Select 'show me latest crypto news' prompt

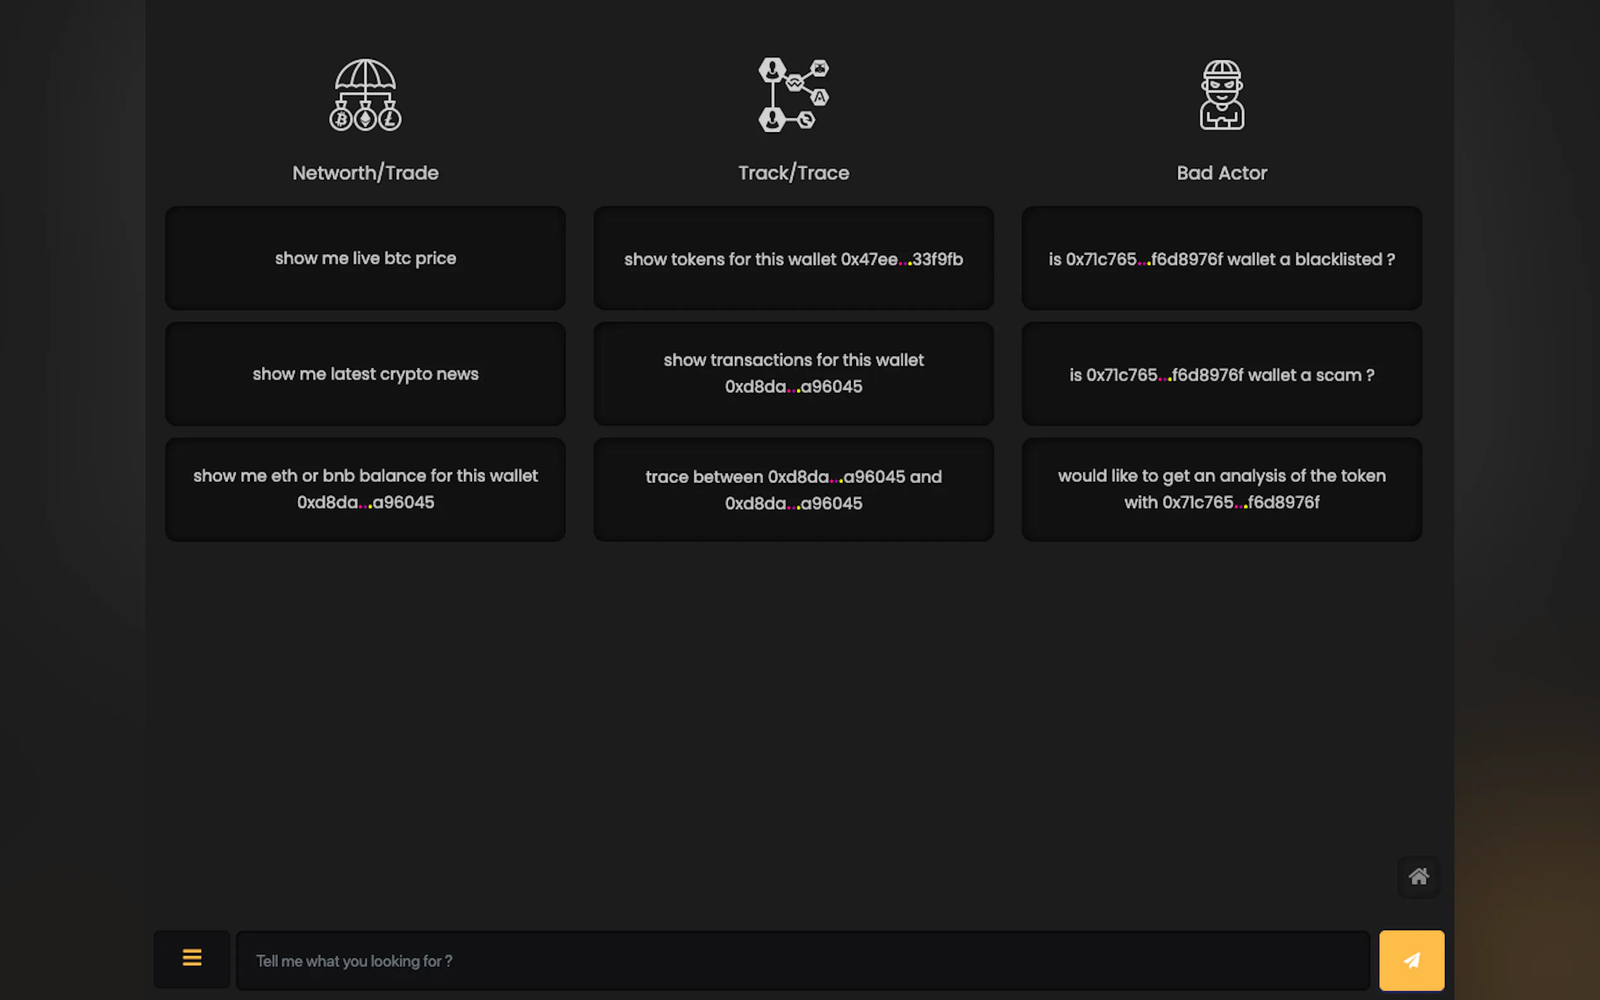pyautogui.click(x=365, y=373)
